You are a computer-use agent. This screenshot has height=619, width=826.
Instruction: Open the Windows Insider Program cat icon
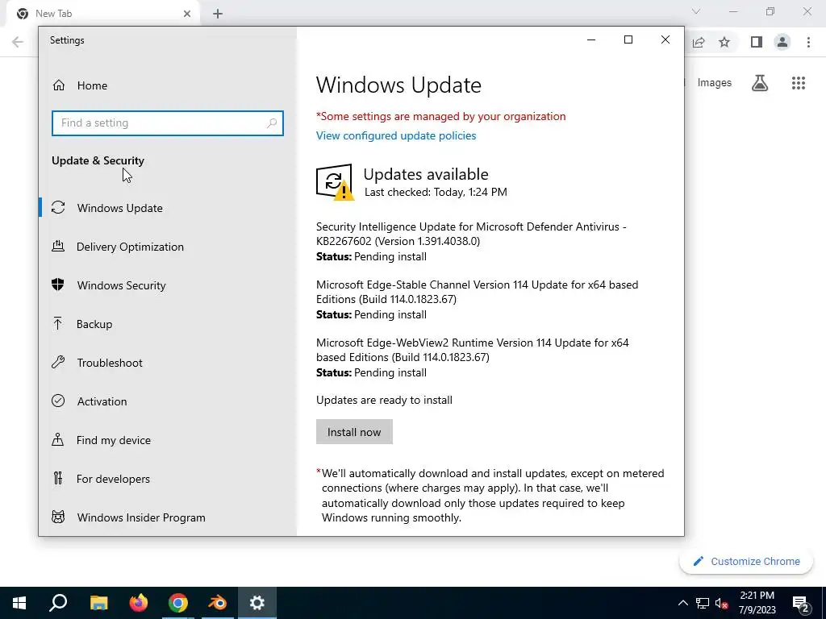(58, 517)
